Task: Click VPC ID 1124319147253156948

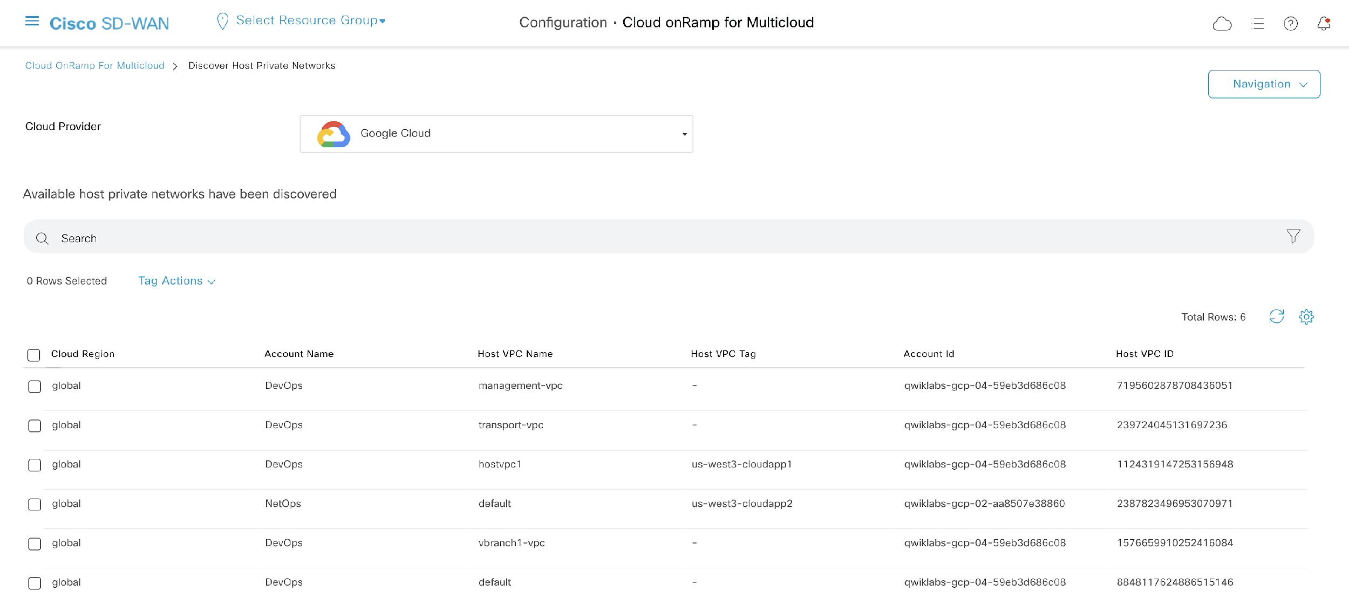Action: [x=1175, y=464]
